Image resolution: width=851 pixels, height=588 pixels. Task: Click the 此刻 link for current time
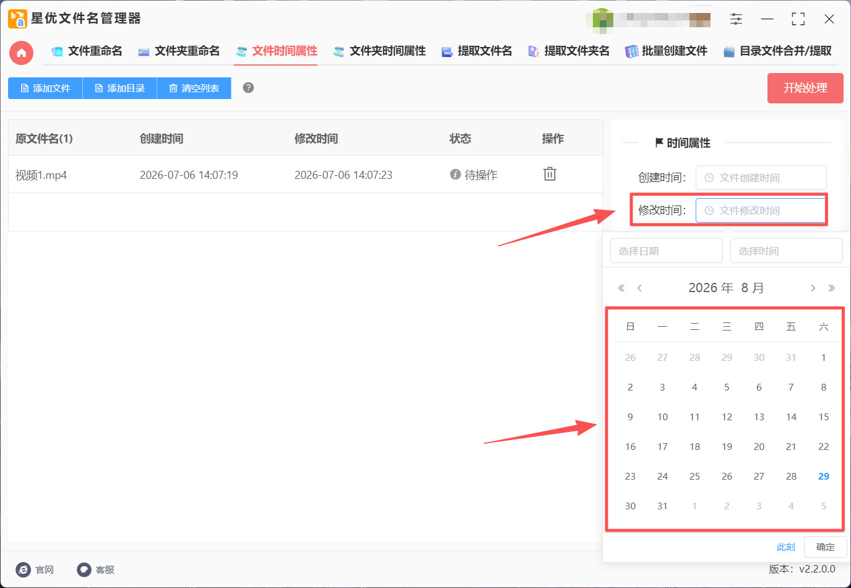click(x=785, y=547)
